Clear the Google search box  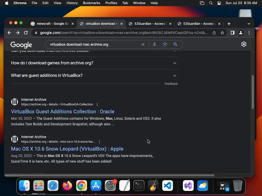pos(143,44)
